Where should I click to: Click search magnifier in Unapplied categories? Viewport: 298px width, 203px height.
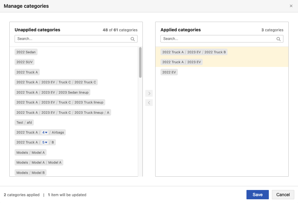[x=133, y=39]
